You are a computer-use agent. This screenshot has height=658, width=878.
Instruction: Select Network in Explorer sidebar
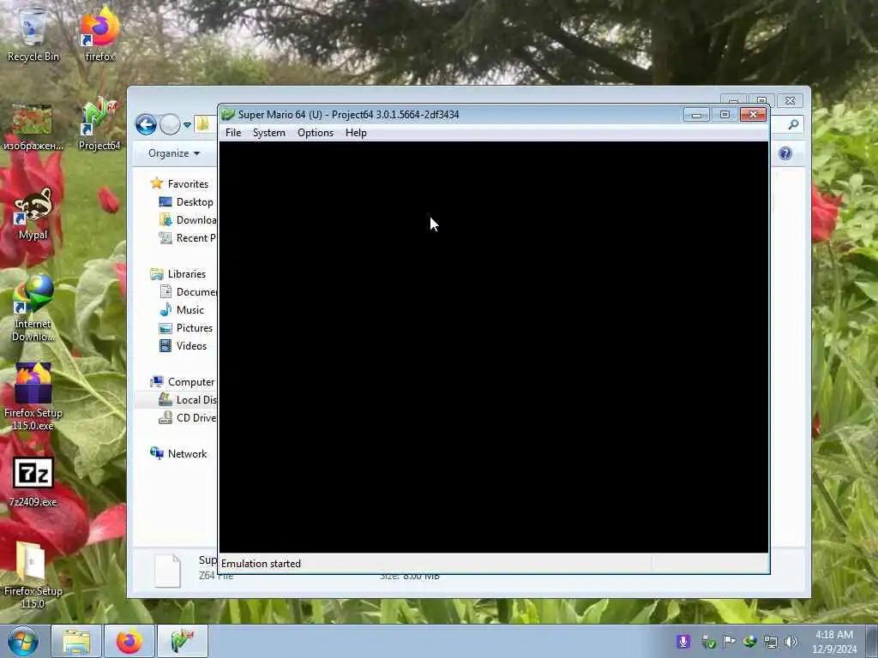pyautogui.click(x=178, y=454)
